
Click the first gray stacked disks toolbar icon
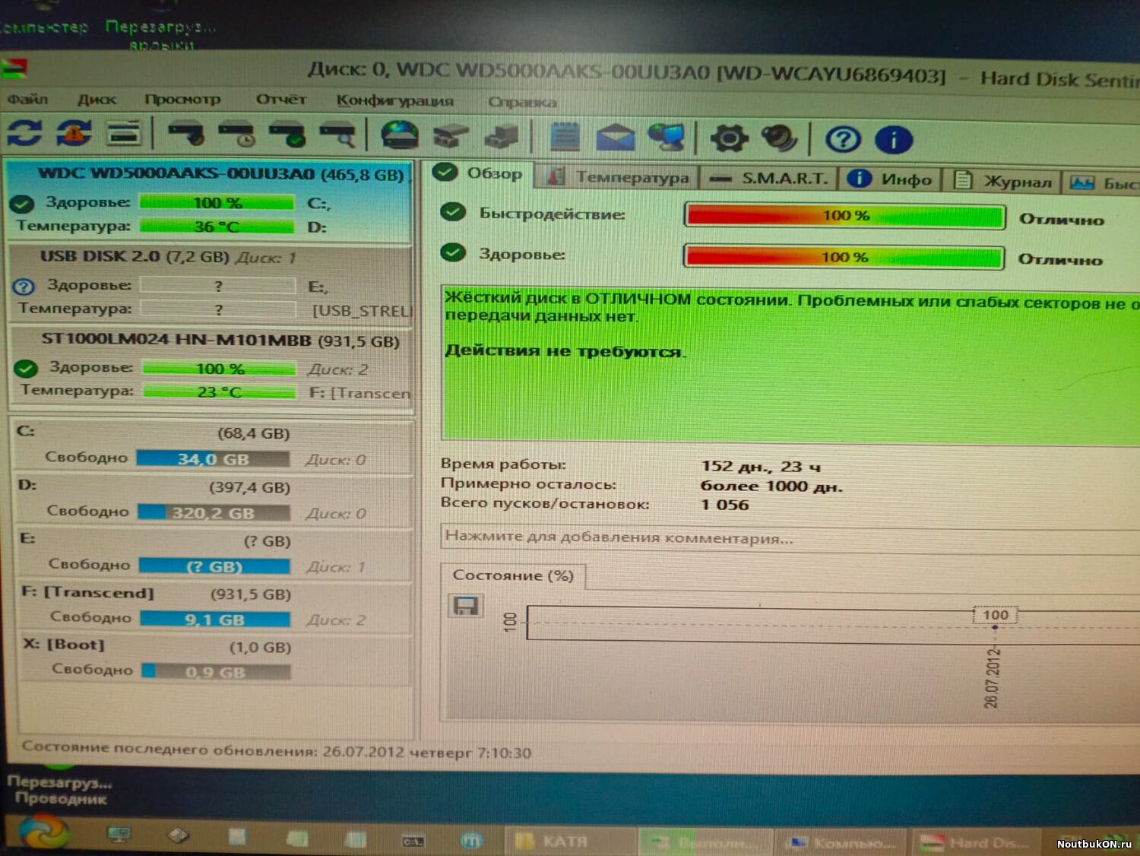click(x=451, y=137)
